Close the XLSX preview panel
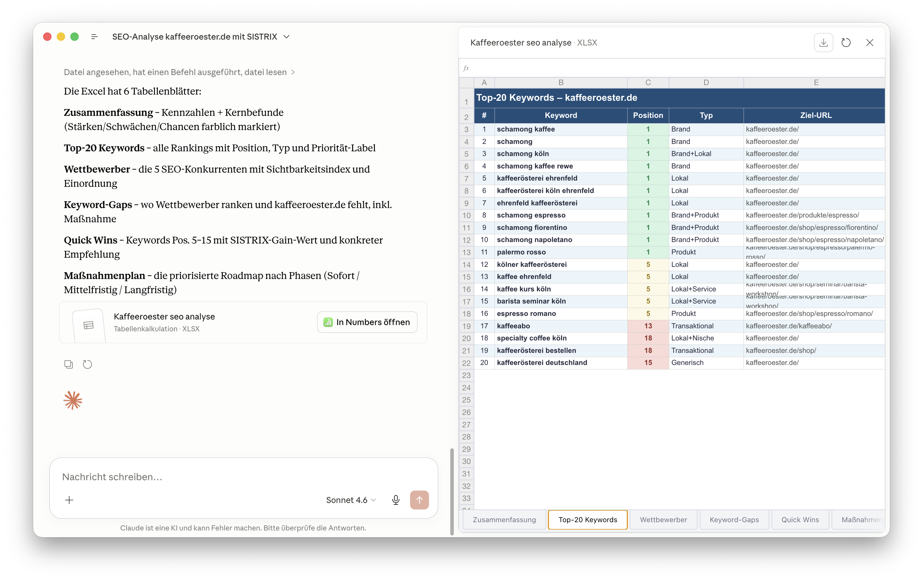Screen dimensions: 923x581 coord(870,43)
